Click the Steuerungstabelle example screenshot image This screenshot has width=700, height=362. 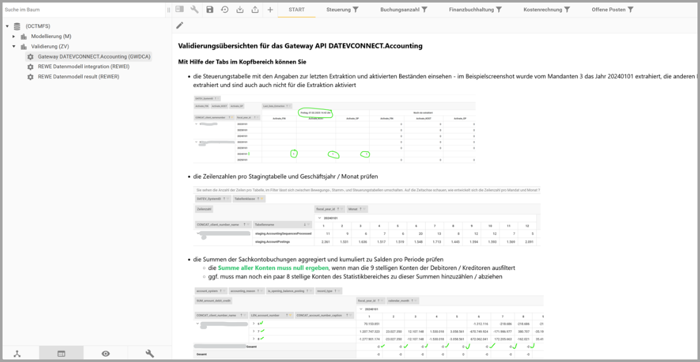tap(334, 129)
